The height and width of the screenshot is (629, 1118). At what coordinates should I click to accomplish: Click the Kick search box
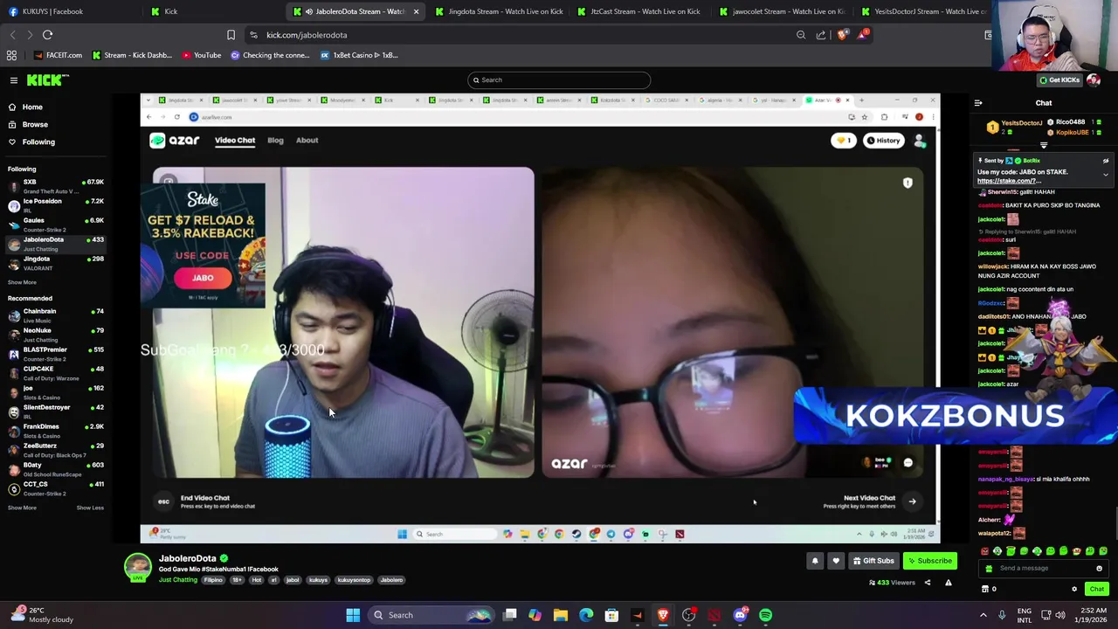[x=559, y=80]
